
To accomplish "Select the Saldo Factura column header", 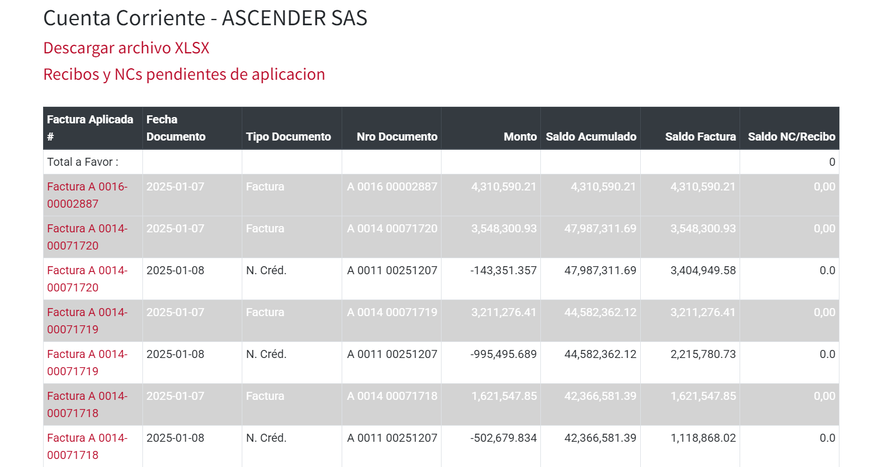I will click(x=700, y=137).
